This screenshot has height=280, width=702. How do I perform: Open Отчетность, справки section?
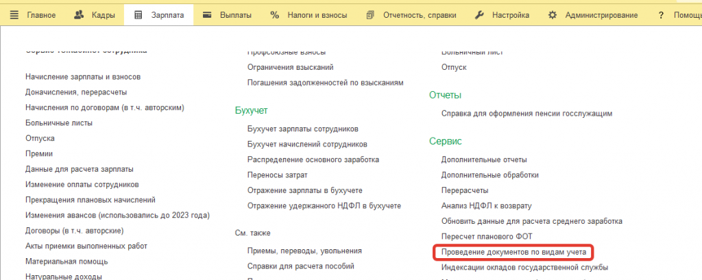pyautogui.click(x=420, y=15)
